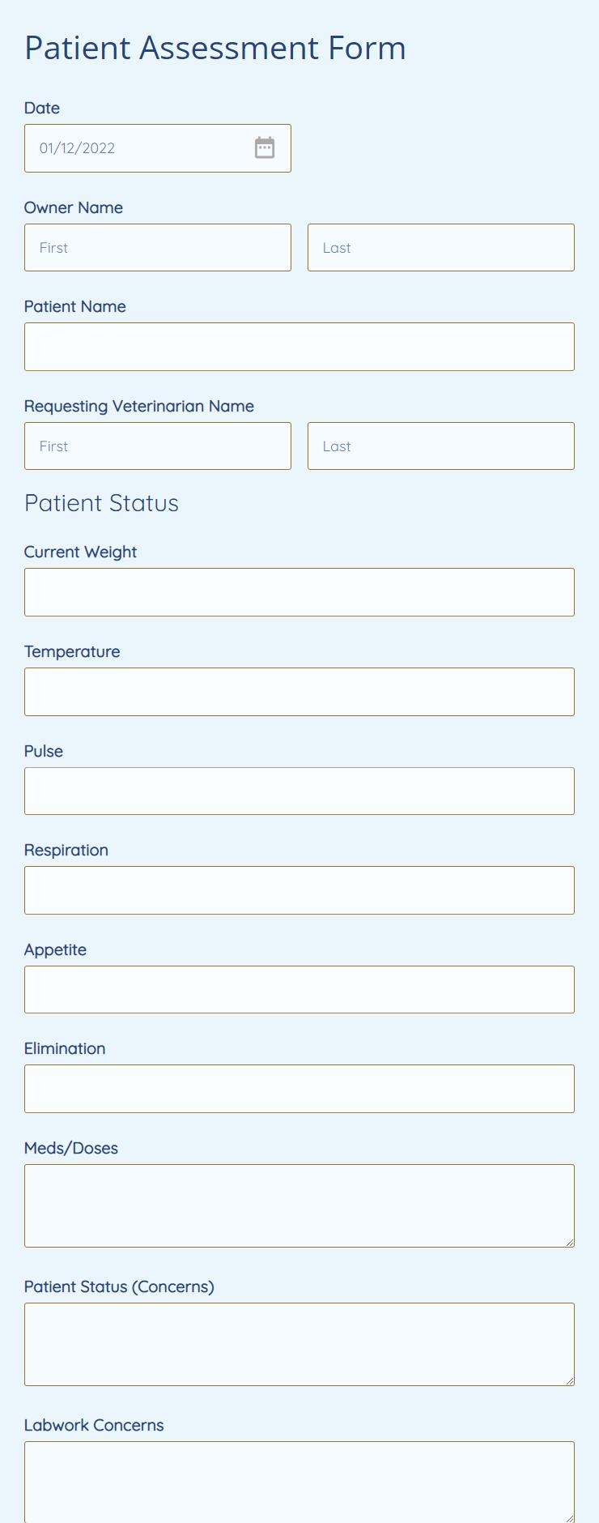
Task: Click the Meds/Doses resize handle
Action: [x=570, y=1243]
